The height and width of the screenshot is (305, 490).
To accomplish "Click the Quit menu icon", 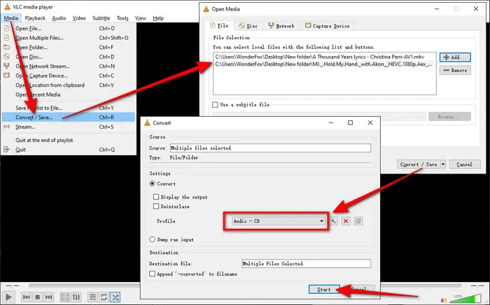I will [x=6, y=149].
